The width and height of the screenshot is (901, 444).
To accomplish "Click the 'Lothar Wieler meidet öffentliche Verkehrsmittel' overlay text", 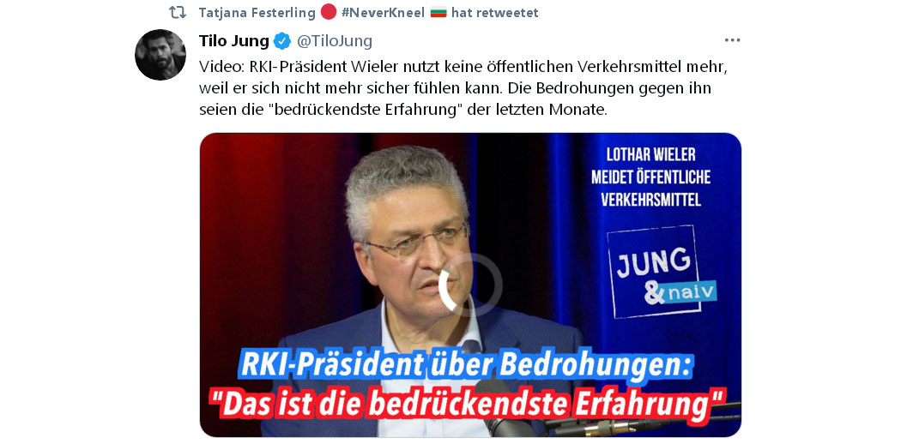I will pos(650,177).
